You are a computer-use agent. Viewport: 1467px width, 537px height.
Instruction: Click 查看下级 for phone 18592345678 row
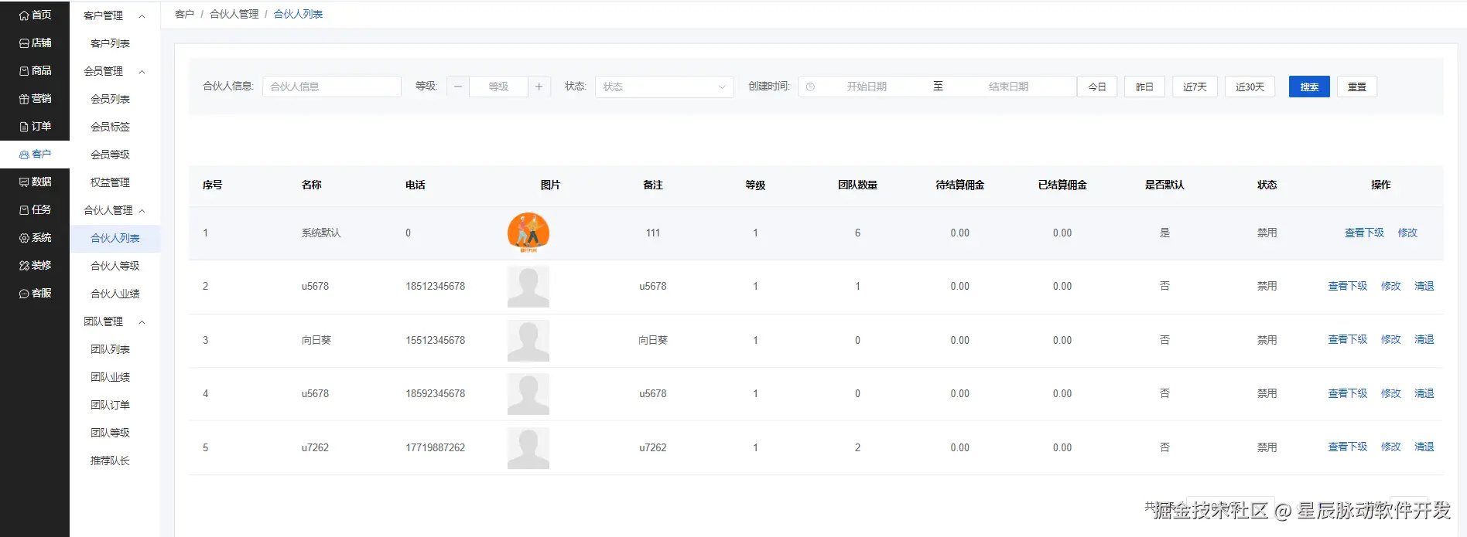coord(1348,393)
